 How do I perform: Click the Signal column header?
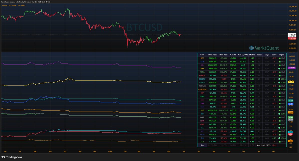pyautogui.click(x=282, y=55)
